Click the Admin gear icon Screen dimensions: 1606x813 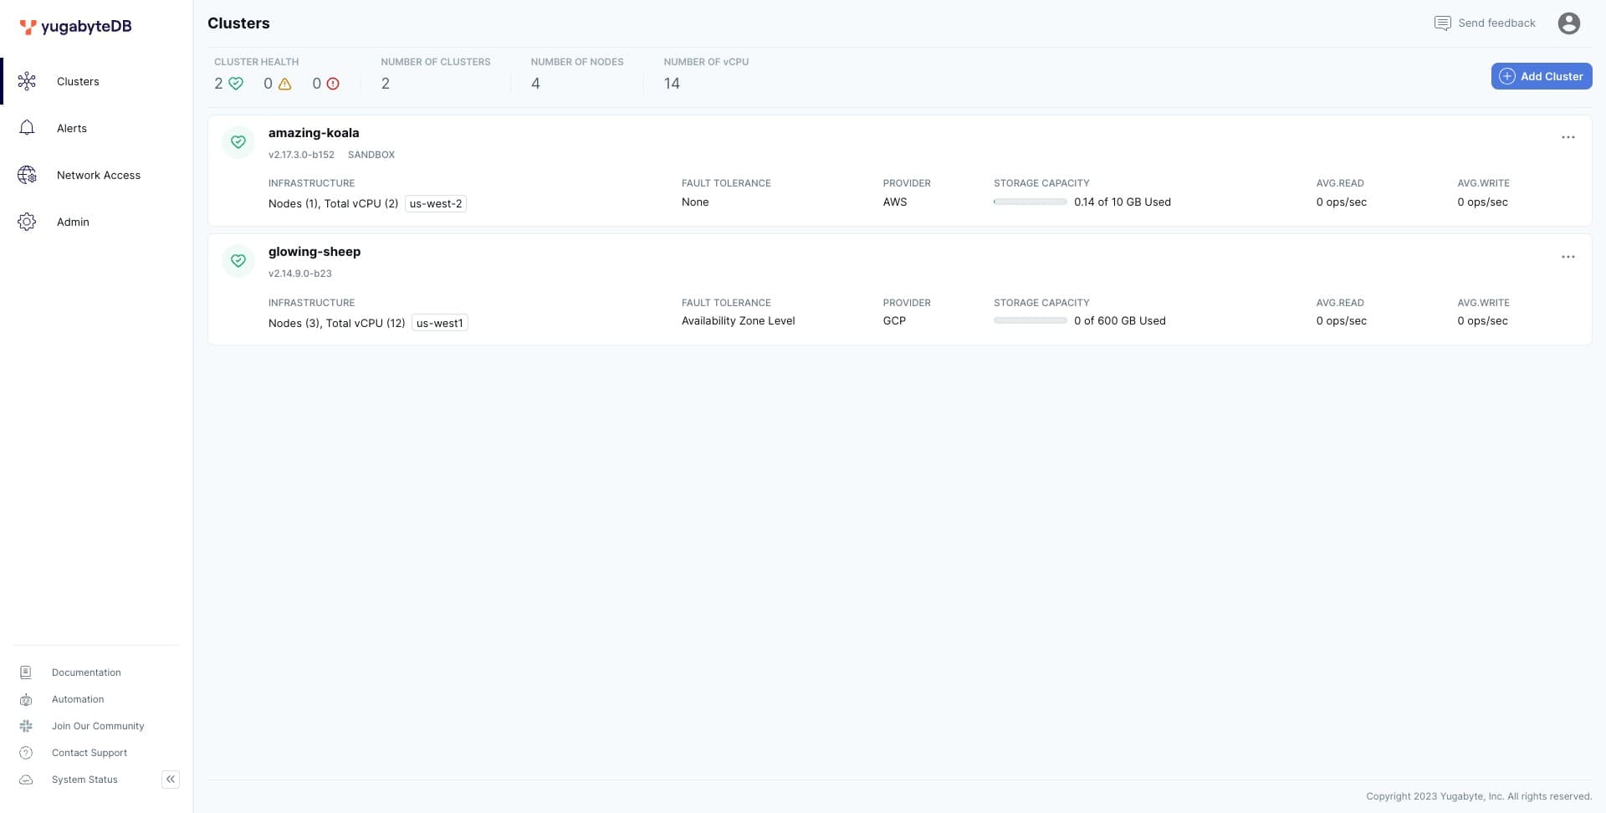point(27,222)
